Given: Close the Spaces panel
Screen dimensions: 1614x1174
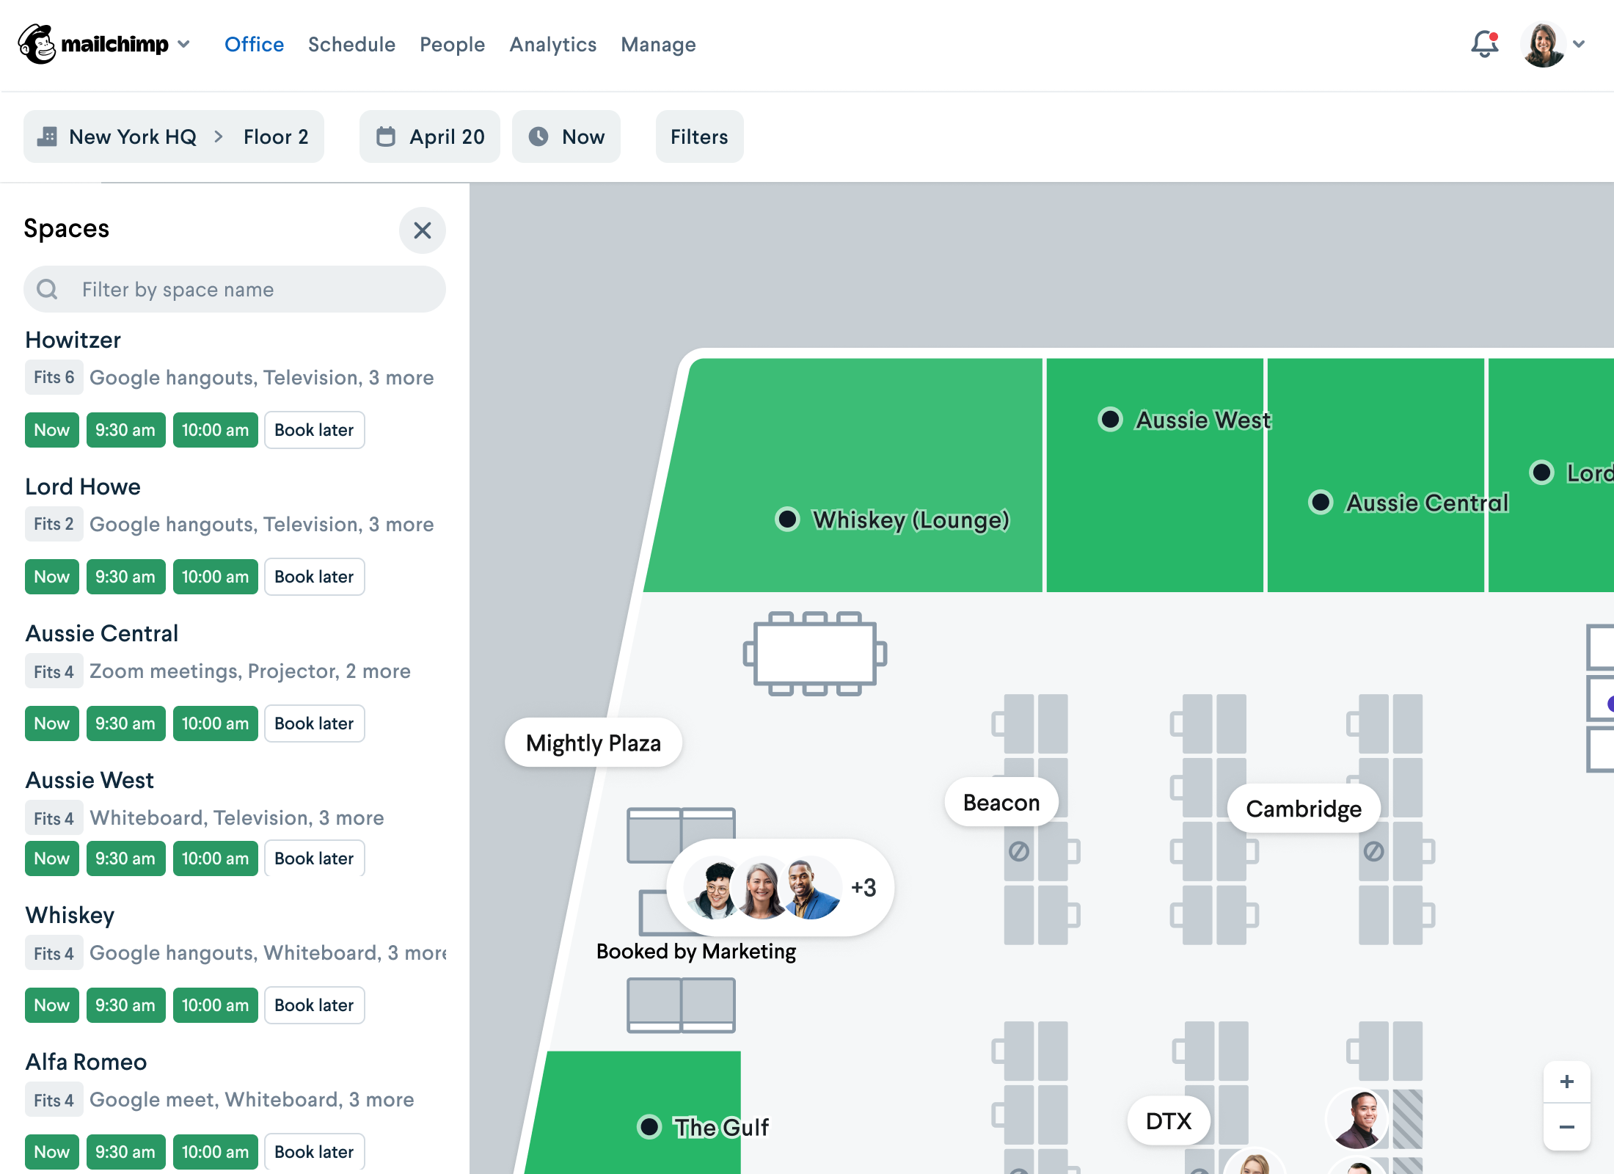Looking at the screenshot, I should click(x=422, y=230).
